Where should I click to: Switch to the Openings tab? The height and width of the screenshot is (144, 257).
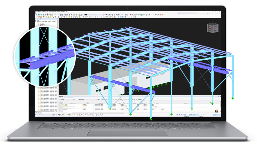coord(99,113)
